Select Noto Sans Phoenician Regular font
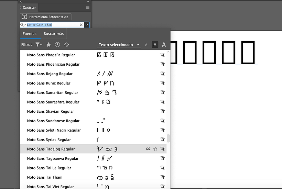 click(x=93, y=64)
